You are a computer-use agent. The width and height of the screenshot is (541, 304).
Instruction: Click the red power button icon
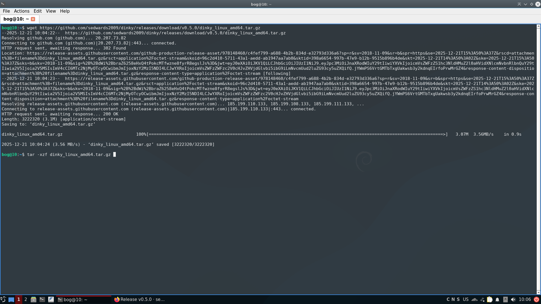pyautogui.click(x=536, y=299)
